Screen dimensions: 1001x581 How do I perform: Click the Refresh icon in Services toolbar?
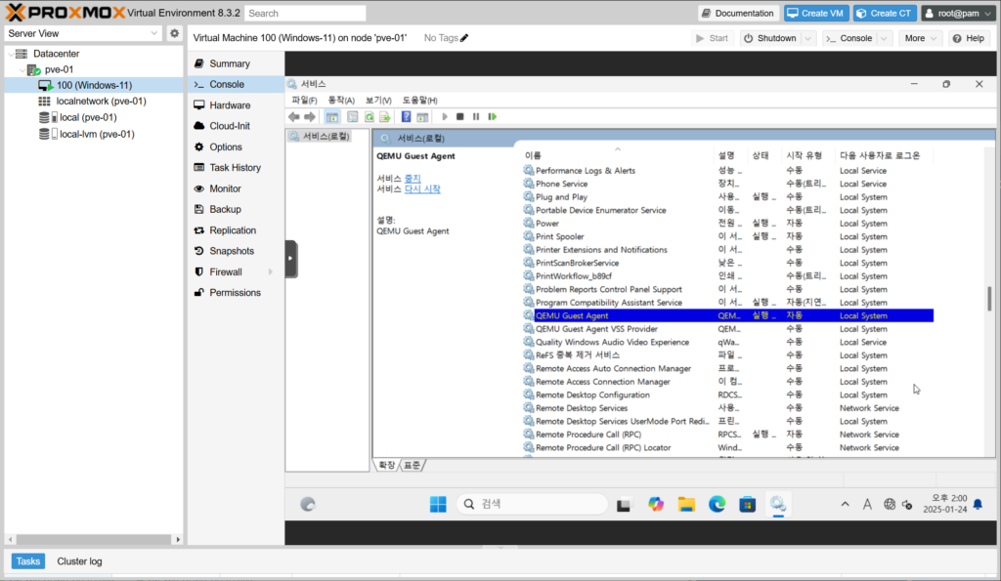pyautogui.click(x=370, y=117)
